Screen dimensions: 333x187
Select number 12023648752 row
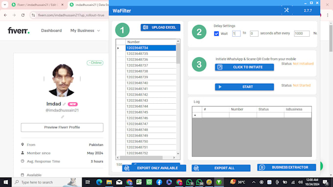tap(150, 153)
